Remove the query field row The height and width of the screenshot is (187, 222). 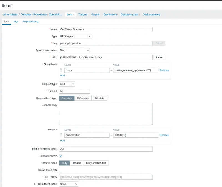(164, 70)
